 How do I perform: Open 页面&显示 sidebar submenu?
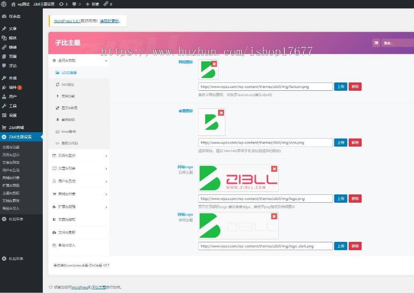[x=11, y=155]
